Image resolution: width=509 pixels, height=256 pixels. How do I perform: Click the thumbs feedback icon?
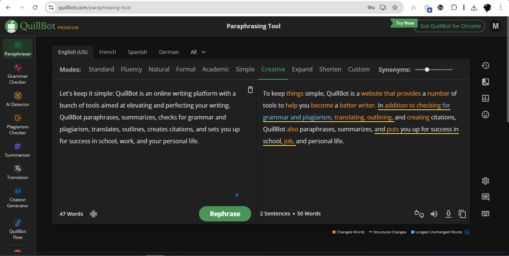[419, 214]
